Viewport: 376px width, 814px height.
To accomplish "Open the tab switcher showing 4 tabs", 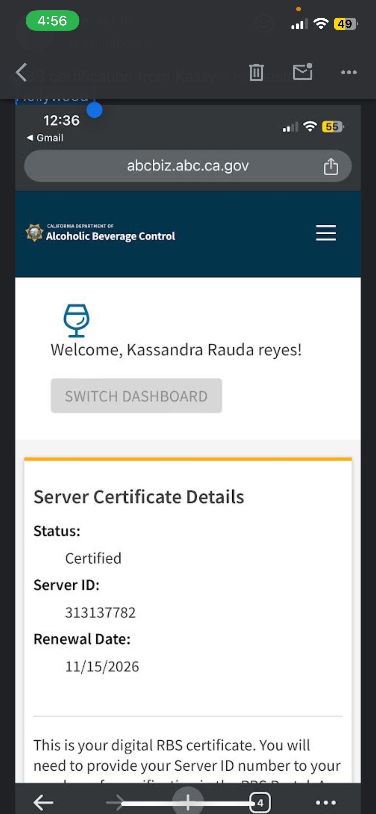I will click(260, 802).
